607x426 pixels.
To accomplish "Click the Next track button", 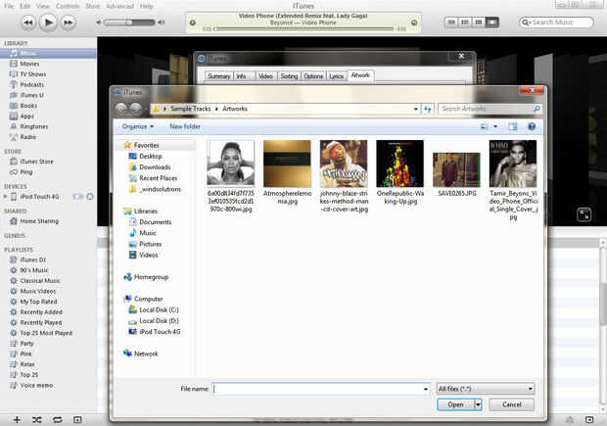I will tap(69, 23).
